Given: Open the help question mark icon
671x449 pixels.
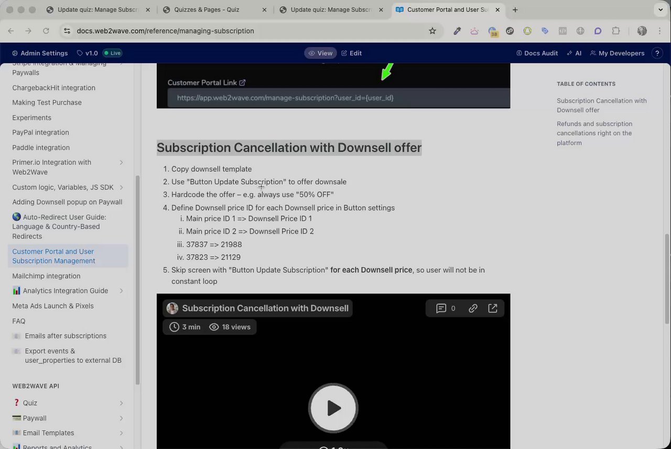Looking at the screenshot, I should point(657,53).
